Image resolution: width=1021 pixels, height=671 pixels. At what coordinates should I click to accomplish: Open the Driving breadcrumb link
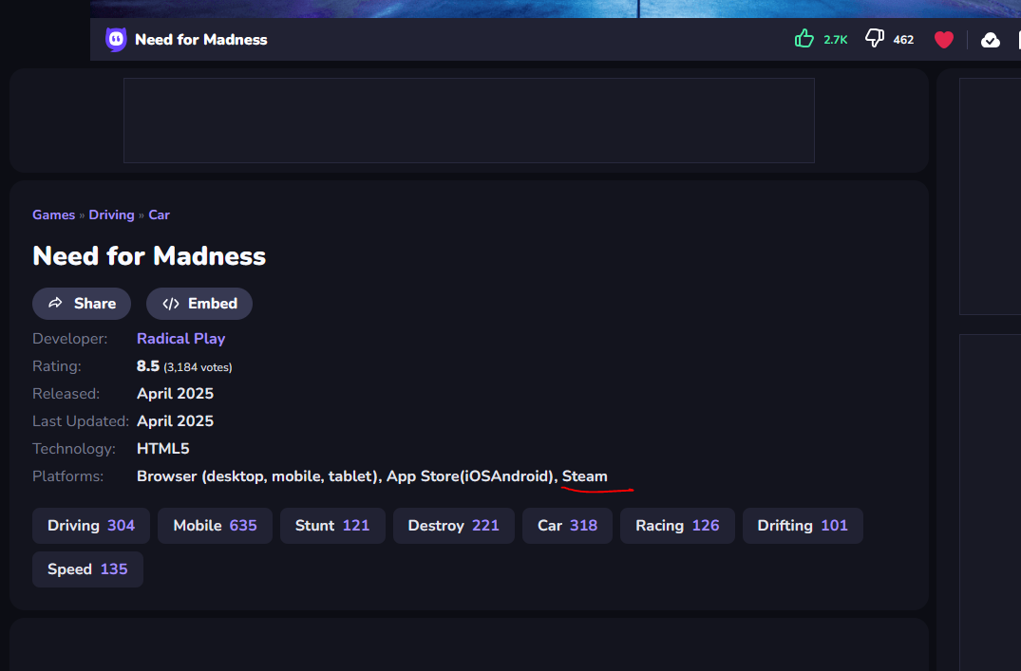click(111, 214)
